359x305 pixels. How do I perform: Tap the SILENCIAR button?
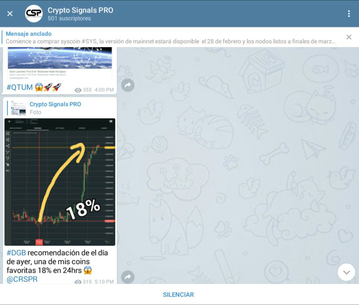(x=178, y=295)
